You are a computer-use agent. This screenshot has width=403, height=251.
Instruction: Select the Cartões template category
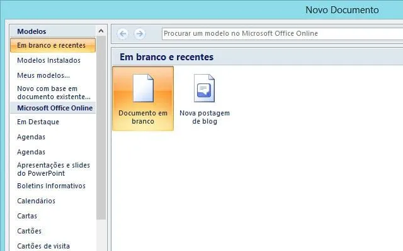pyautogui.click(x=29, y=231)
